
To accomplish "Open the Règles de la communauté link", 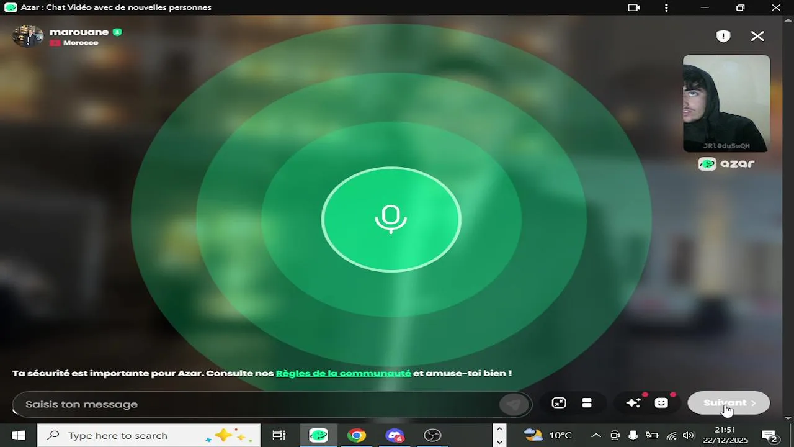I will 343,373.
